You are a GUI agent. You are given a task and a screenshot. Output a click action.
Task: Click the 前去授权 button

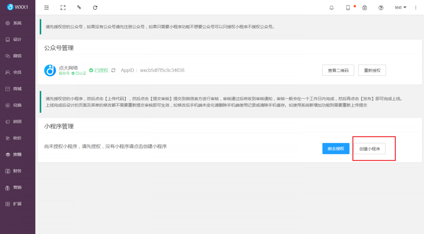[336, 149]
